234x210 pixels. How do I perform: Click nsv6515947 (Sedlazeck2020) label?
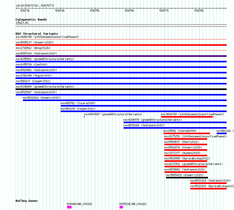pos(36,92)
